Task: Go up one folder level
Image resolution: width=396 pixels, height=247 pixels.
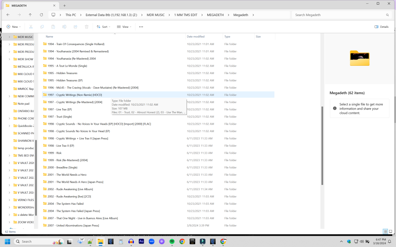Action: [30, 15]
